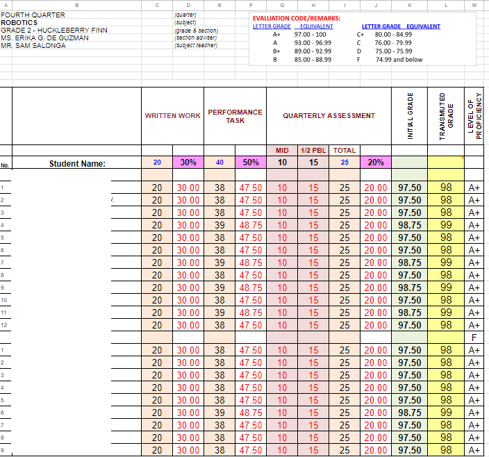Select the 85.00 - 88.99 range
The image size is (489, 457).
pos(313,60)
